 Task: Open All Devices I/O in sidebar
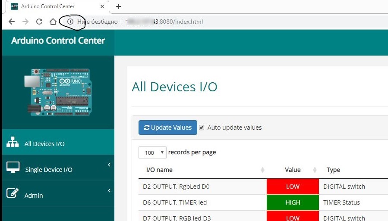coord(58,142)
